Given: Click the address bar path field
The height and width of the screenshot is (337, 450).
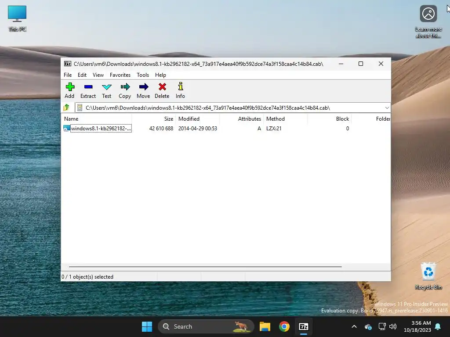Looking at the screenshot, I should coord(232,108).
